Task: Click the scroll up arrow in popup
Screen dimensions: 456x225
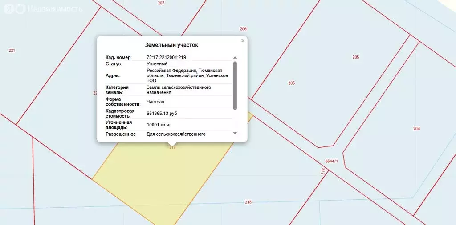Action: (x=235, y=58)
